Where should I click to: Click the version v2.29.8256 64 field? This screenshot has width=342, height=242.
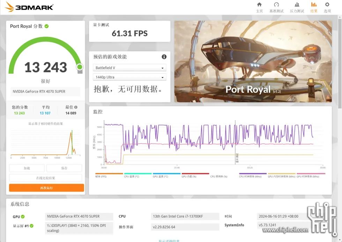pos(185,227)
